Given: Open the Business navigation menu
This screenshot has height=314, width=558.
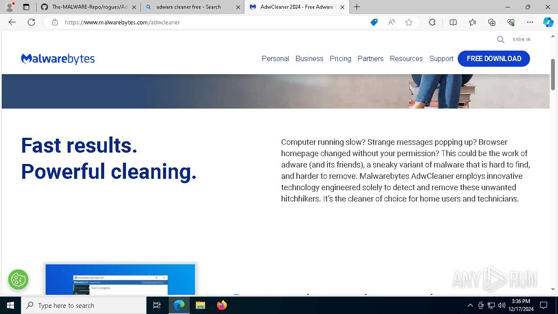Looking at the screenshot, I should (x=309, y=58).
